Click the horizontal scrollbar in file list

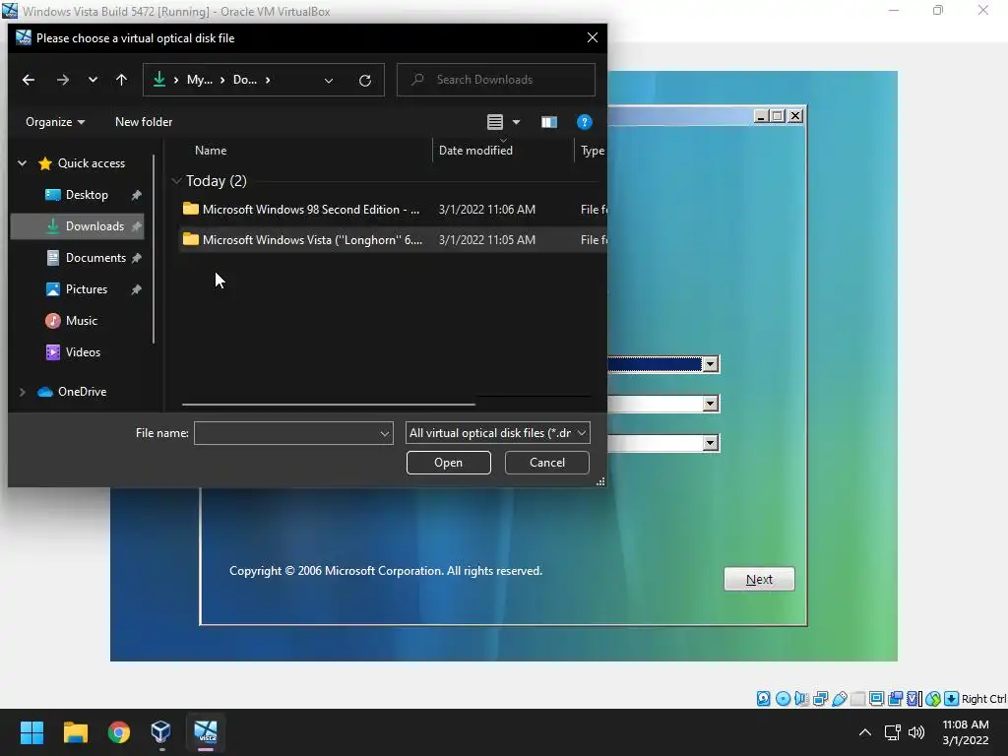click(x=329, y=405)
